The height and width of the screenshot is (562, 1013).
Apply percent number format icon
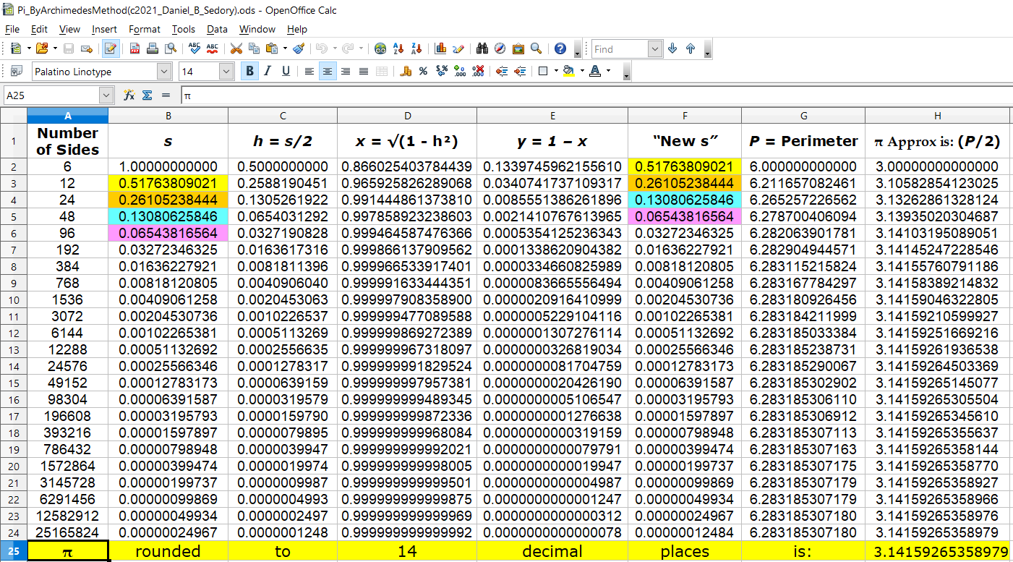pyautogui.click(x=423, y=71)
